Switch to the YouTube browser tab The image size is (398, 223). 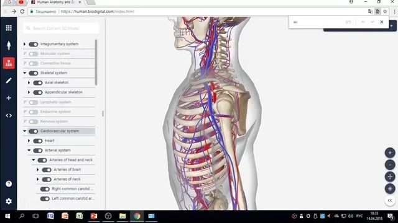tap(21, 2)
